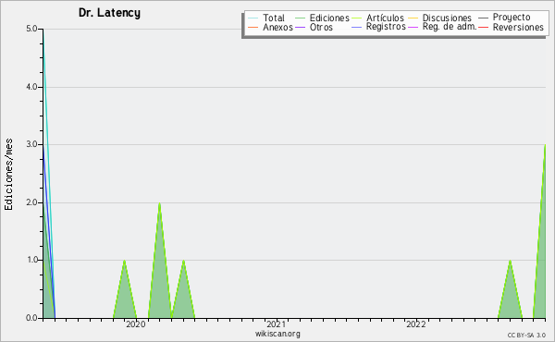This screenshot has width=555, height=342.
Task: Click the purple Otros legend line swatch
Action: (300, 27)
